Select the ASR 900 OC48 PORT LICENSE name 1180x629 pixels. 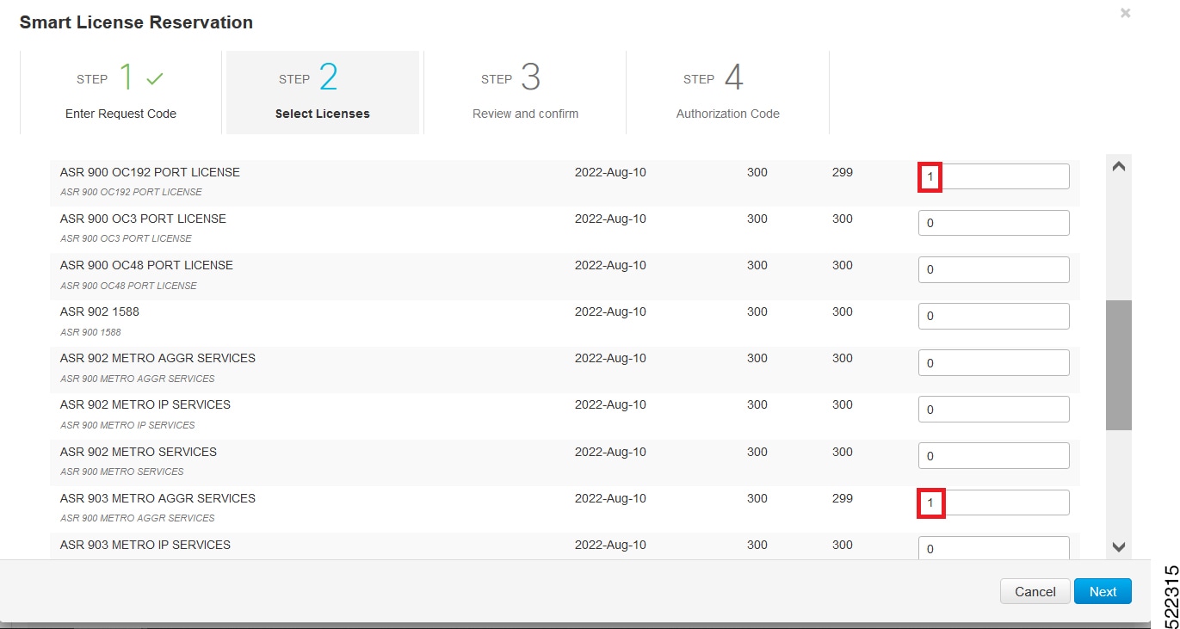(x=146, y=265)
